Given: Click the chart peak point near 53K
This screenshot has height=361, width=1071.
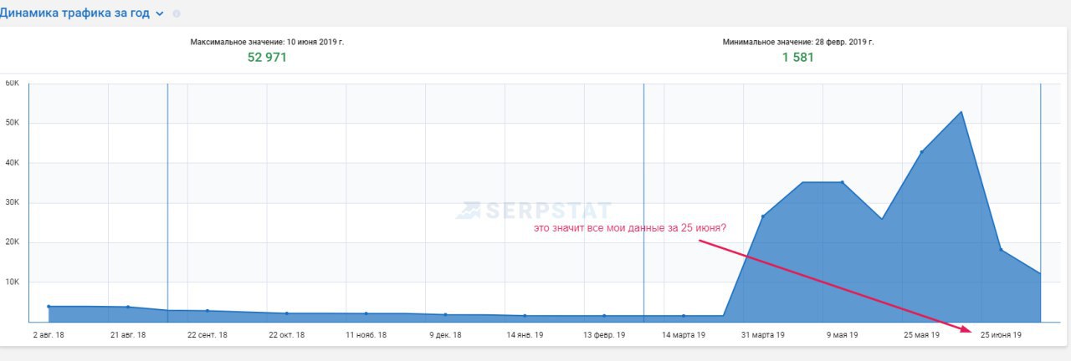Looking at the screenshot, I should pyautogui.click(x=961, y=111).
